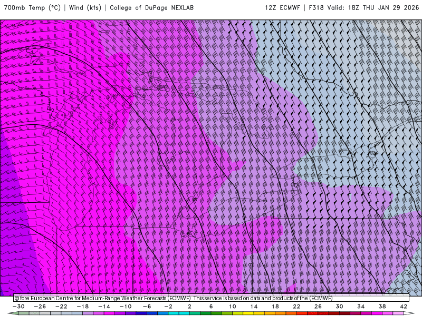Viewport: 422px width, 316px height.
Task: Click the -26 colorbar label
Action: [x=40, y=307]
